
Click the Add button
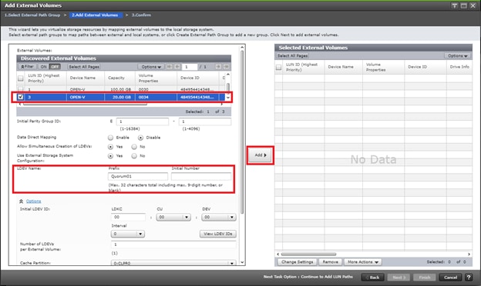pos(261,155)
